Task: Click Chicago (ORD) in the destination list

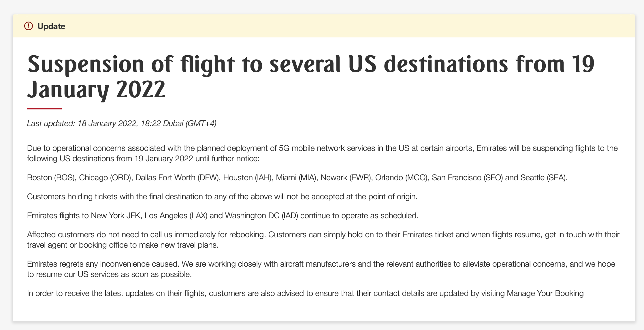Action: pyautogui.click(x=105, y=178)
